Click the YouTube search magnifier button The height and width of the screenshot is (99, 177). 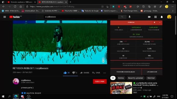122,17
